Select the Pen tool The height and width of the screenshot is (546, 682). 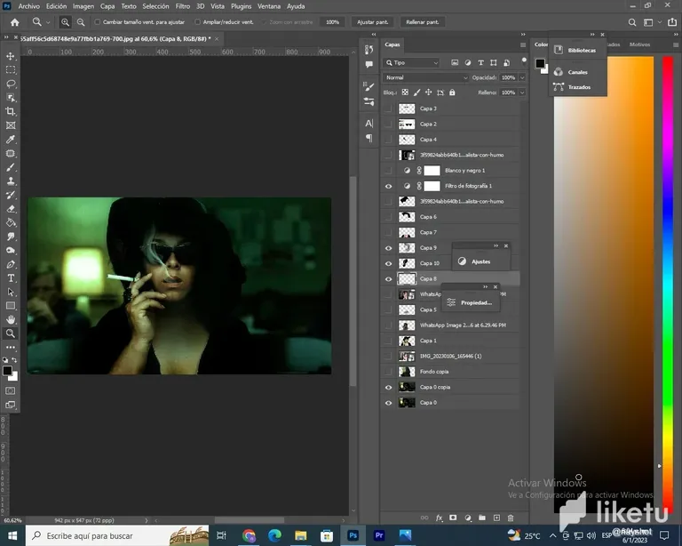(11, 264)
